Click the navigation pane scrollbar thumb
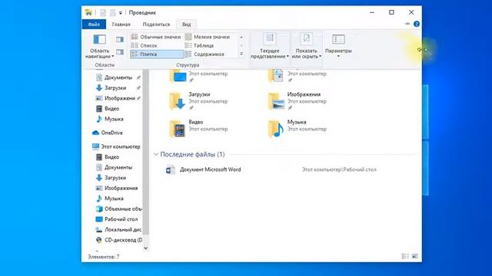This screenshot has width=492, height=276. (145, 153)
